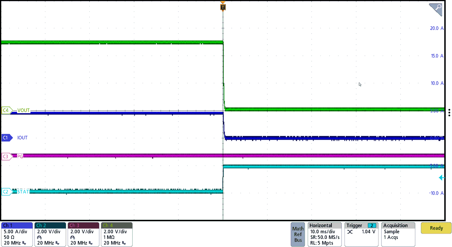Click the C1 IOUT channel label arrow
The image size is (452, 247).
tap(7, 138)
